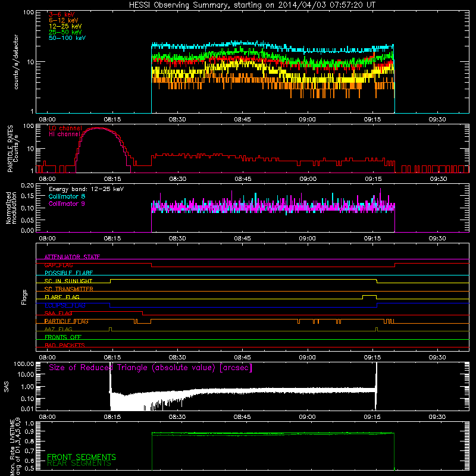Select the cyan "50-100 keV" legend label
The height and width of the screenshot is (476, 476).
point(67,38)
